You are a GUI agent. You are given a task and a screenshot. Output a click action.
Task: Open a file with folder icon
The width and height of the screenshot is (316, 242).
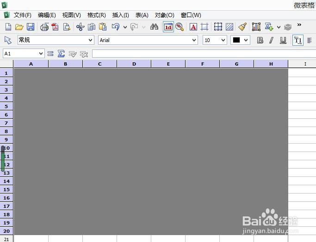pyautogui.click(x=19, y=27)
